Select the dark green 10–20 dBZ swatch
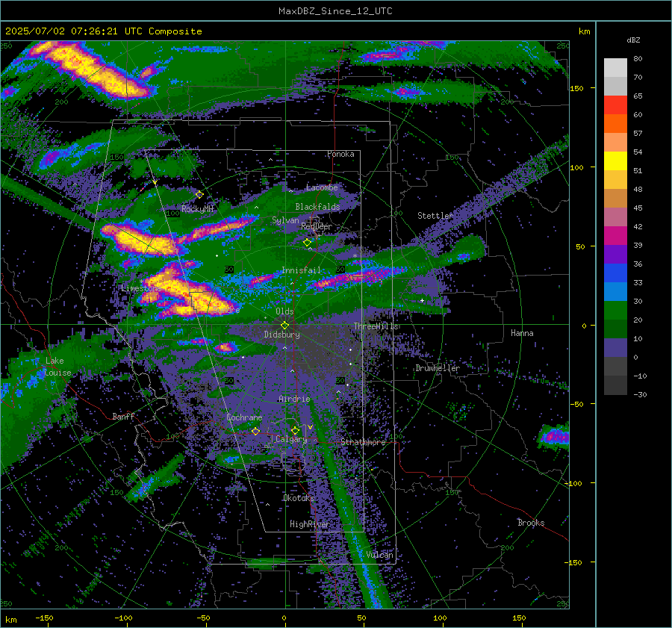This screenshot has height=628, width=672. point(615,329)
